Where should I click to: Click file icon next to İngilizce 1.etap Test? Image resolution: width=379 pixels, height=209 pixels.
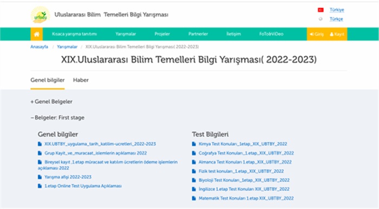[x=194, y=189]
